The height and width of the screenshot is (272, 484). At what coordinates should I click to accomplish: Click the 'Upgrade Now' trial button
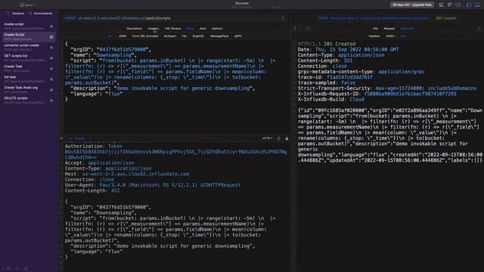pos(412,5)
